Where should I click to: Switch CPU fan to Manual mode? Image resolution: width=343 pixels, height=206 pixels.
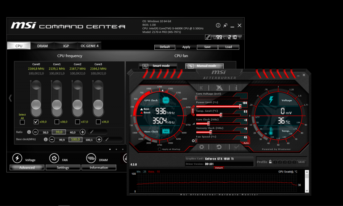pyautogui.click(x=204, y=66)
